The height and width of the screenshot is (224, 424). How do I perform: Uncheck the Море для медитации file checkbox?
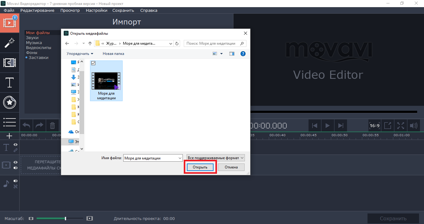93,63
